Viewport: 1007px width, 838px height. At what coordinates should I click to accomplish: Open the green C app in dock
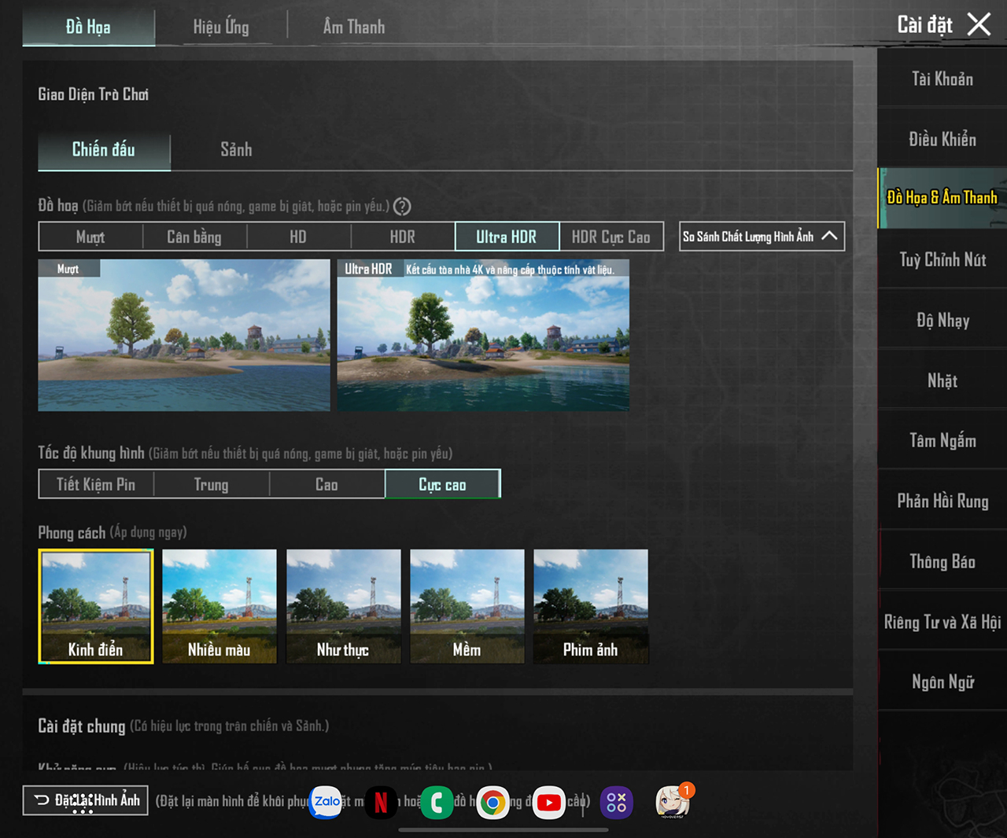coord(437,803)
